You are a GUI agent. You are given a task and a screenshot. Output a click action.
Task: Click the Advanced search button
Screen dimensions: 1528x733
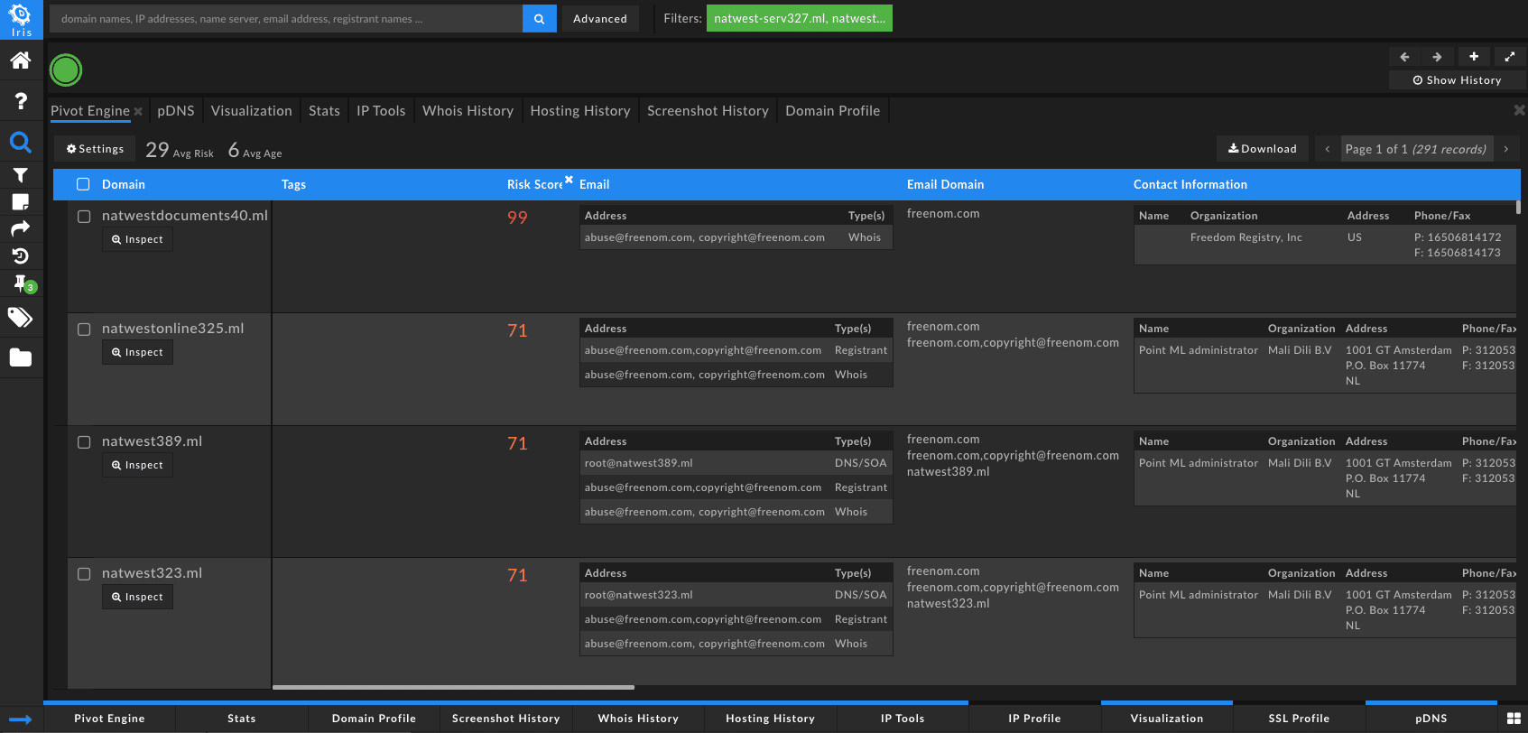coord(600,19)
